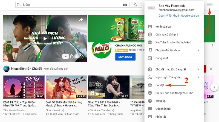Click the shield icon for your YouTube data

click(150, 93)
